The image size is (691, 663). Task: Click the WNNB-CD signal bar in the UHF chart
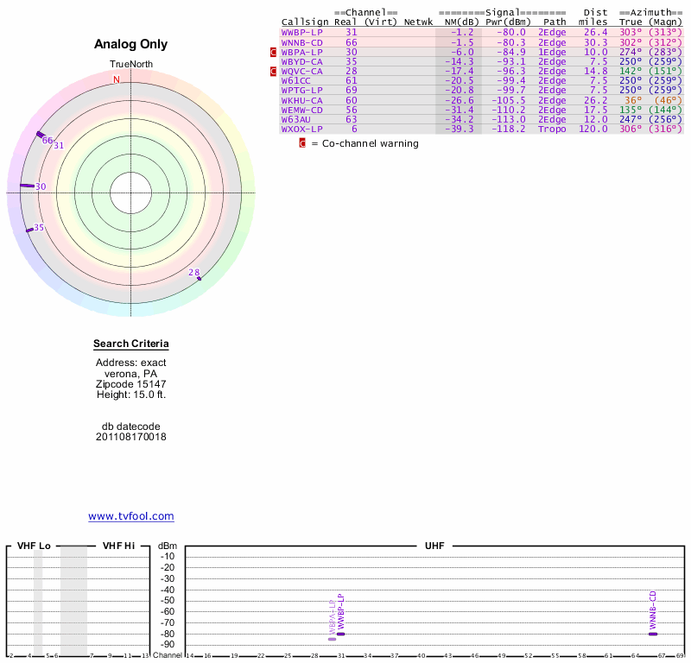[654, 634]
